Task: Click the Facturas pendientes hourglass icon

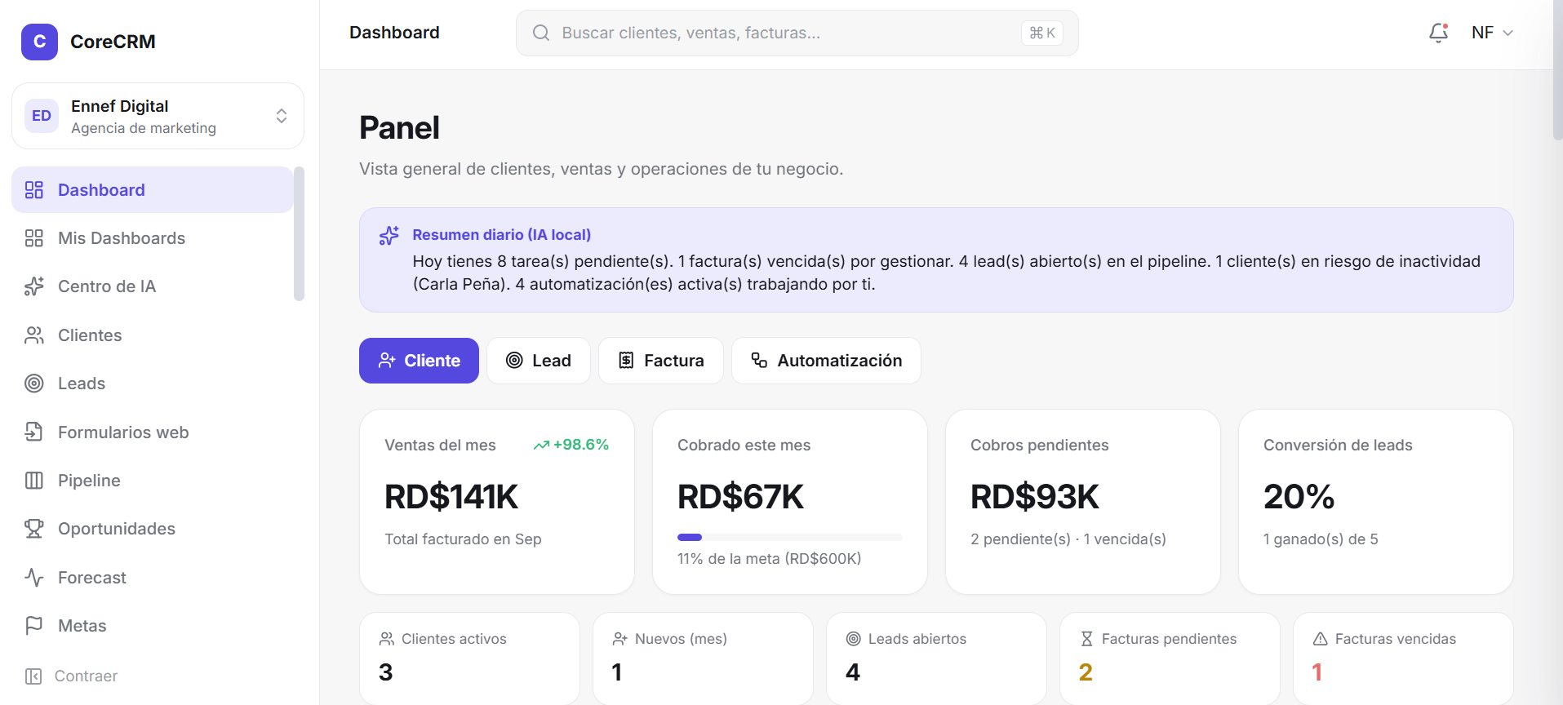Action: [x=1086, y=639]
